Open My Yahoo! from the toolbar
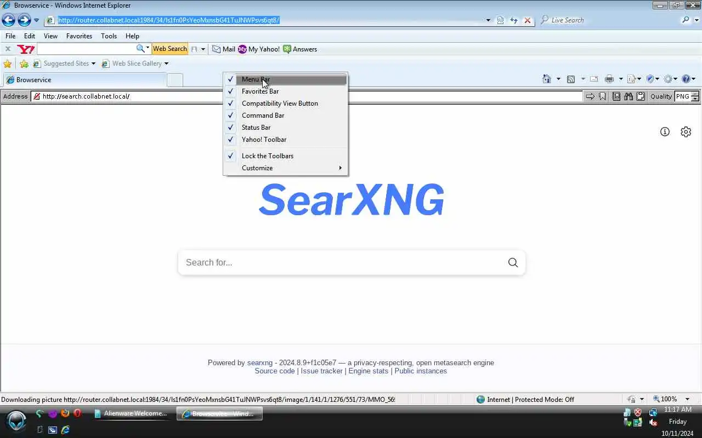 [259, 49]
